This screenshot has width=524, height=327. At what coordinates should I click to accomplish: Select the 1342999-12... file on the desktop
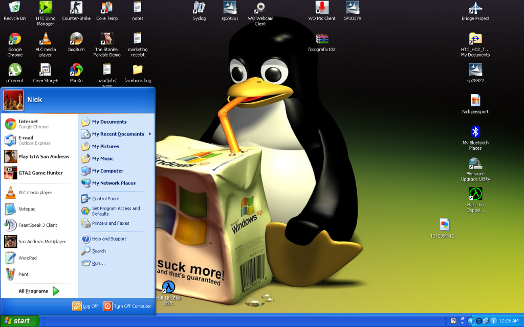445,228
